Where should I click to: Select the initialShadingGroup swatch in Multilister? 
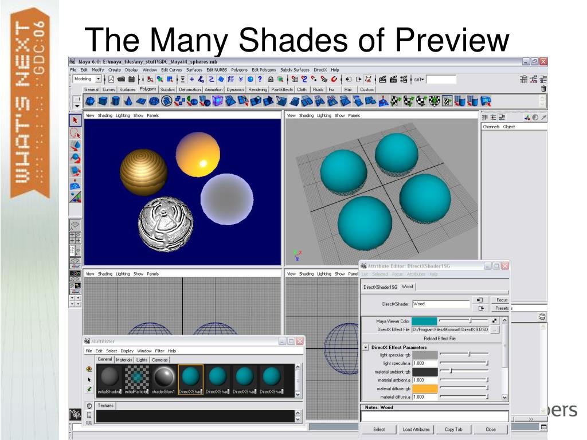[109, 379]
